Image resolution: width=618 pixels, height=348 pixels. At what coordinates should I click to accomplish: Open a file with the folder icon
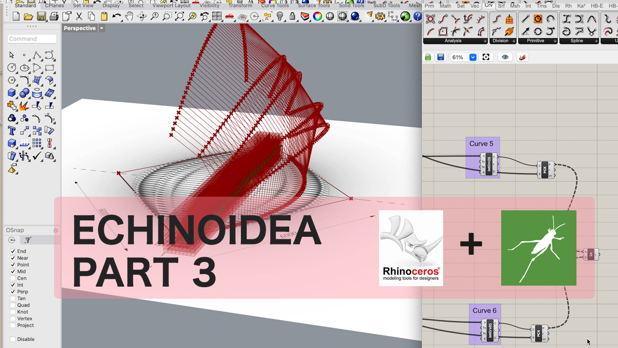[28, 16]
